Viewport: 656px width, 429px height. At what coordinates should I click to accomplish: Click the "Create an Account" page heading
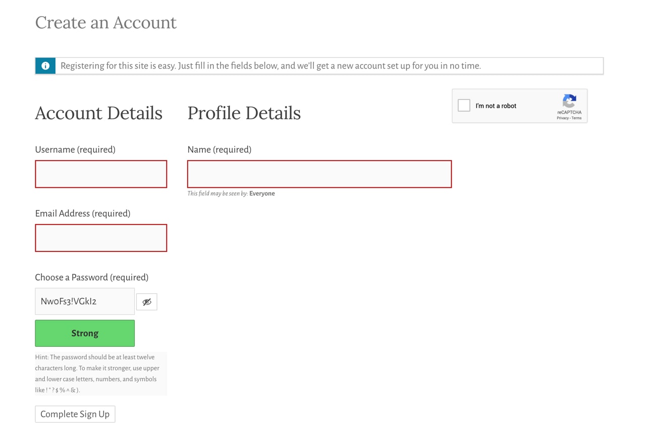[106, 23]
